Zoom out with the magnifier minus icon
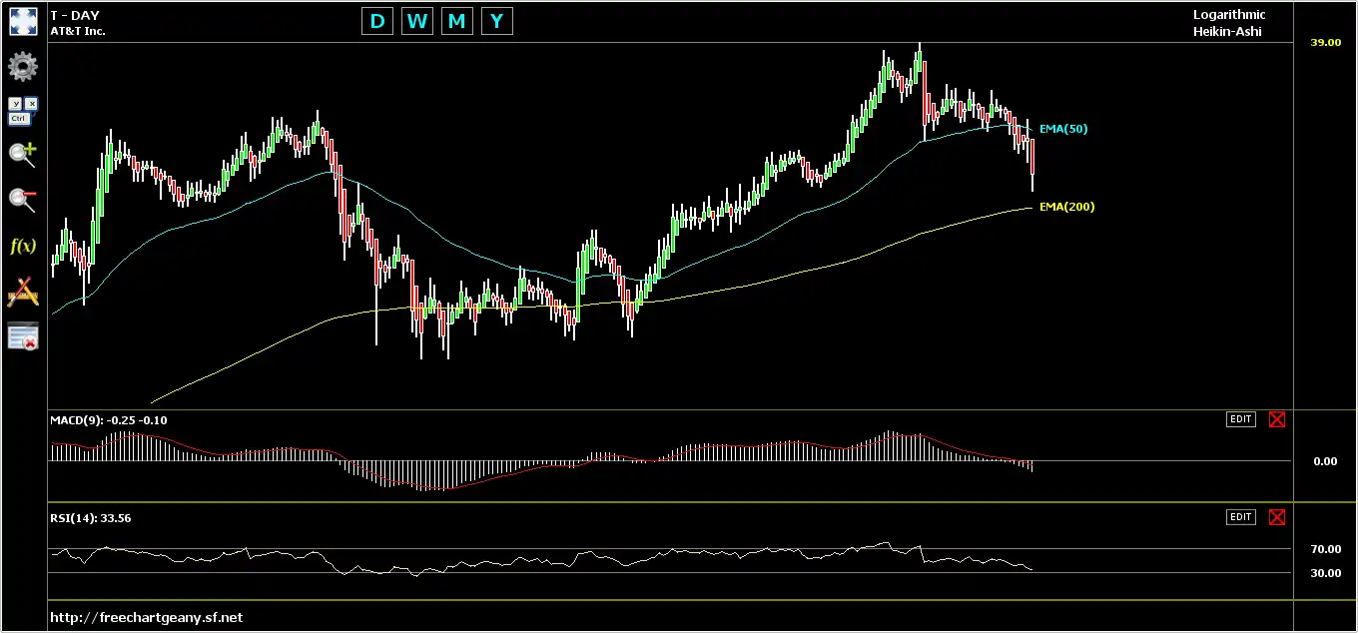This screenshot has width=1358, height=633. click(x=23, y=200)
